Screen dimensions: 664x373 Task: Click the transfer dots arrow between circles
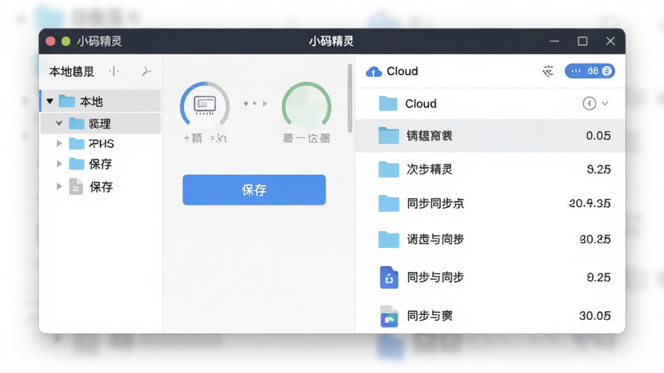point(255,104)
